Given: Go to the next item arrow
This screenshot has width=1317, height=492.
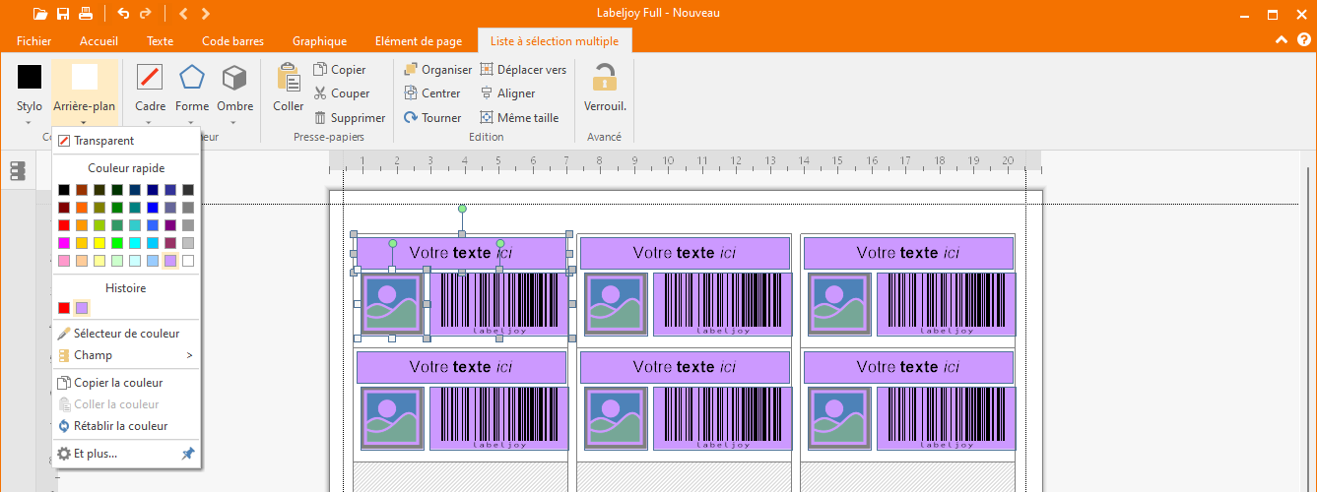Looking at the screenshot, I should coord(205,13).
